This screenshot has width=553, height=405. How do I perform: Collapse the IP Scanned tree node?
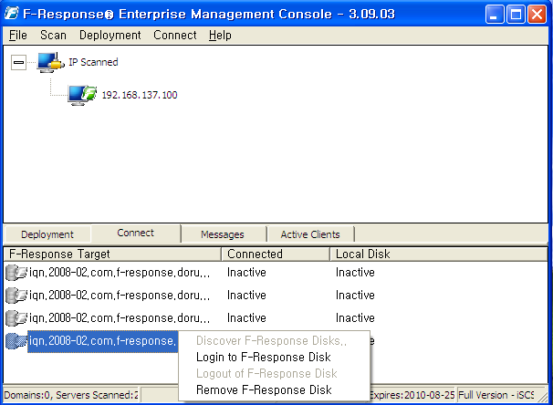coord(18,62)
